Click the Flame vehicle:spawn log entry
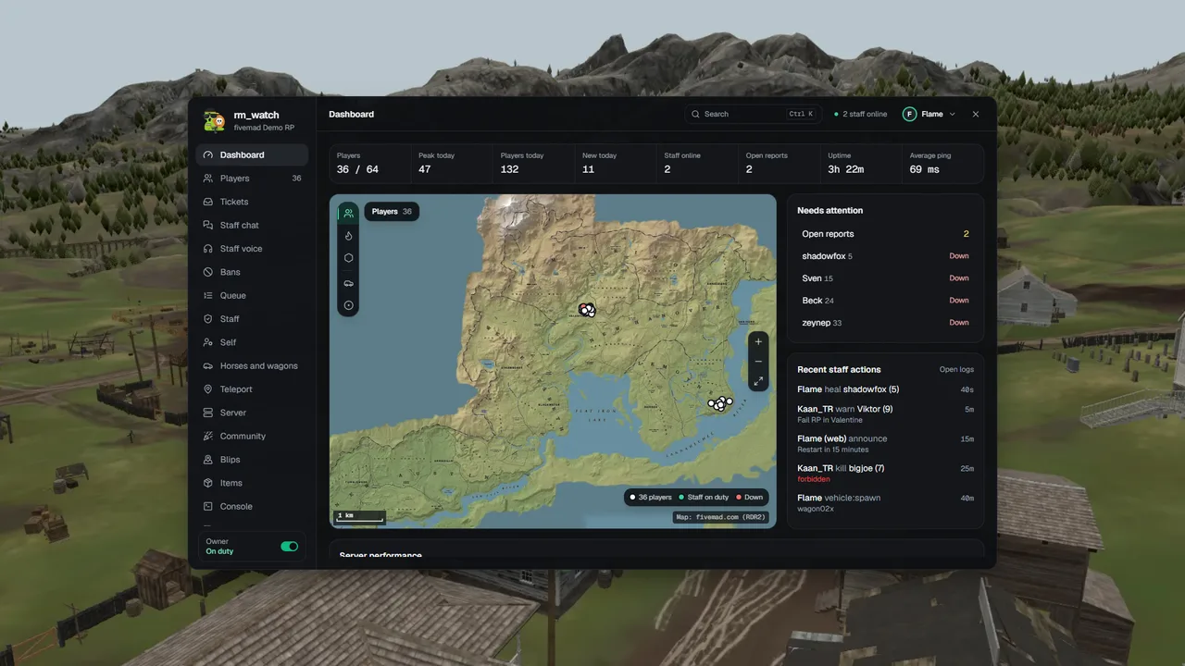This screenshot has width=1185, height=666. pos(885,503)
